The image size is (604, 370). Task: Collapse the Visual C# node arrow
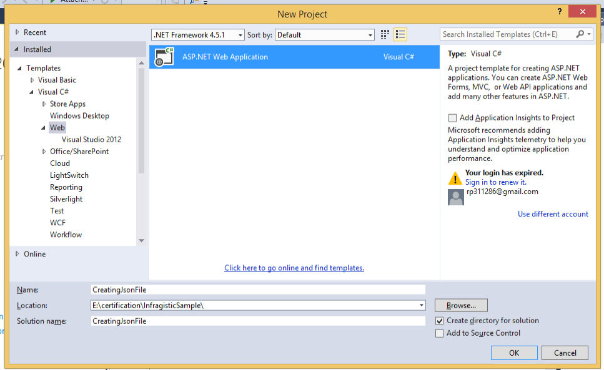coord(32,92)
